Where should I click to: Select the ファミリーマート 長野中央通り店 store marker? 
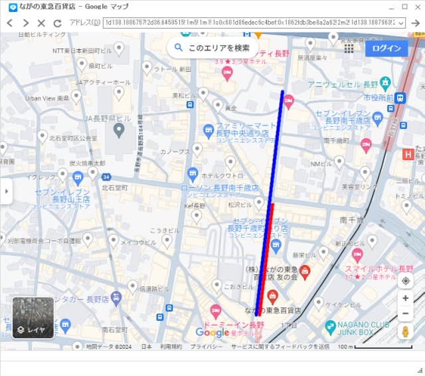[209, 132]
